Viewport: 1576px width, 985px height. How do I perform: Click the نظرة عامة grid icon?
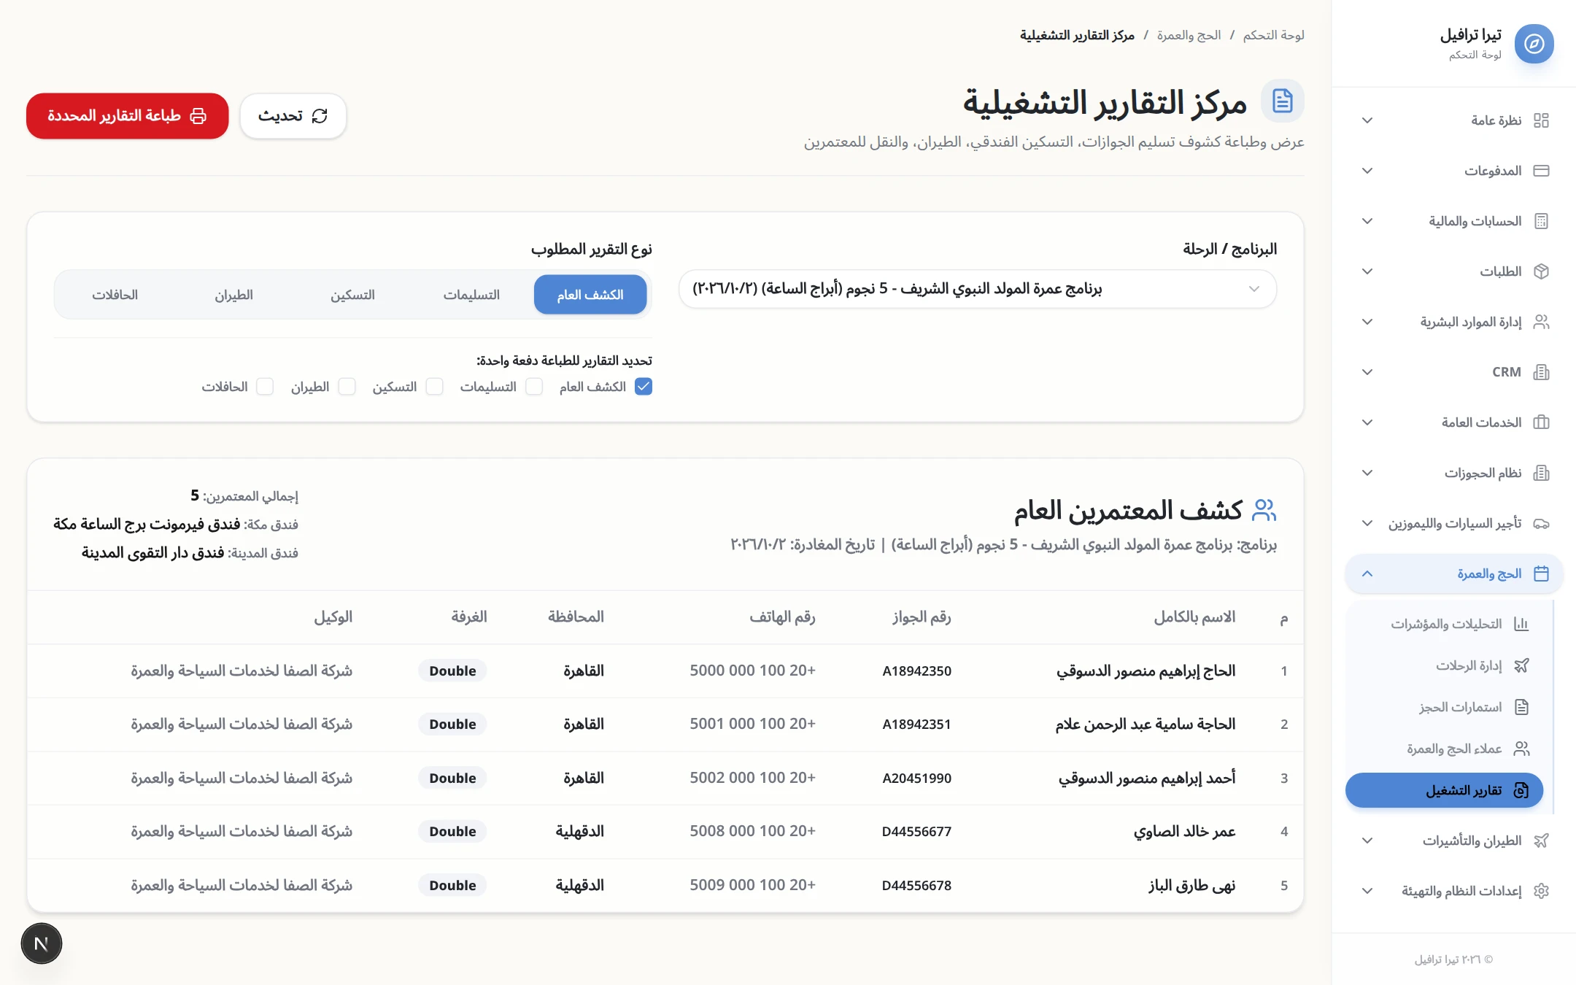1541,120
